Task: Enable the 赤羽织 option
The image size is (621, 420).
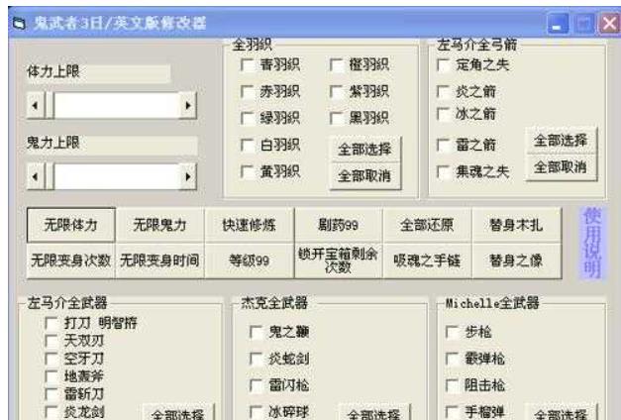Action: click(x=248, y=91)
